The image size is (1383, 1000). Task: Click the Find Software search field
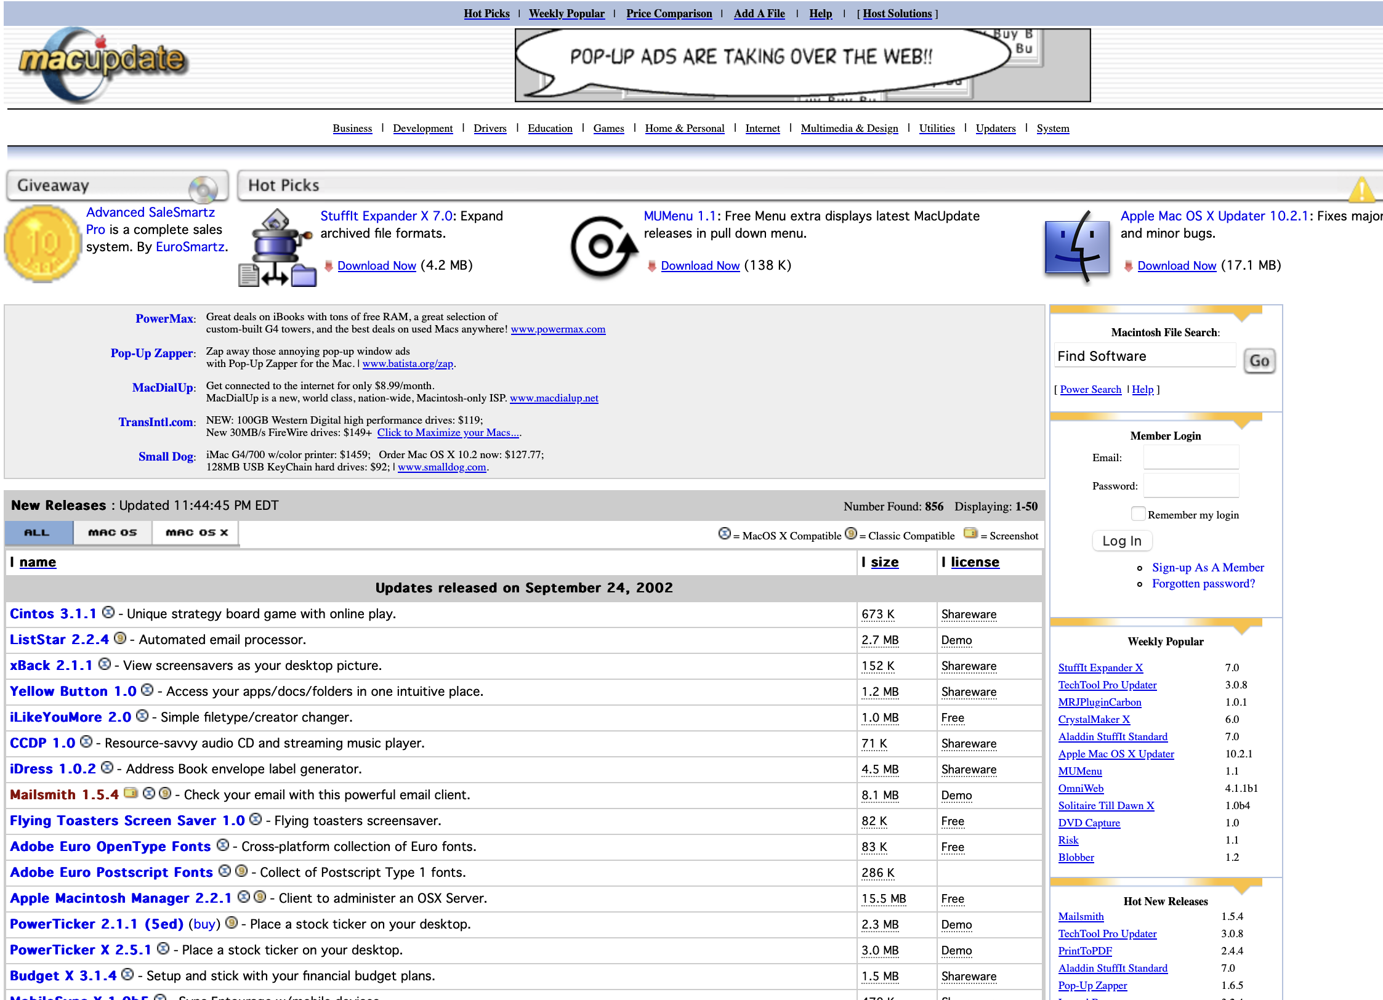[x=1144, y=357]
